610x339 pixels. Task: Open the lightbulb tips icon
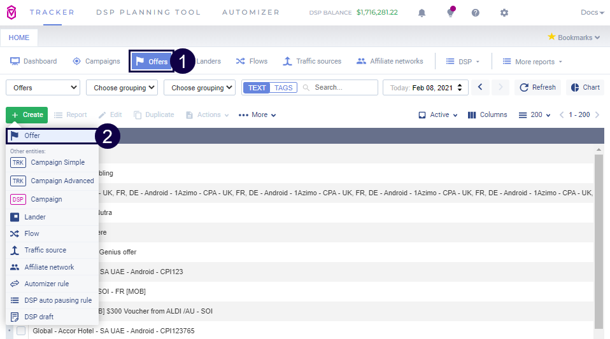[450, 13]
